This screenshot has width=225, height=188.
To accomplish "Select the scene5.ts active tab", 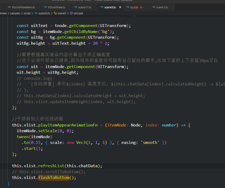I will point(110,7).
